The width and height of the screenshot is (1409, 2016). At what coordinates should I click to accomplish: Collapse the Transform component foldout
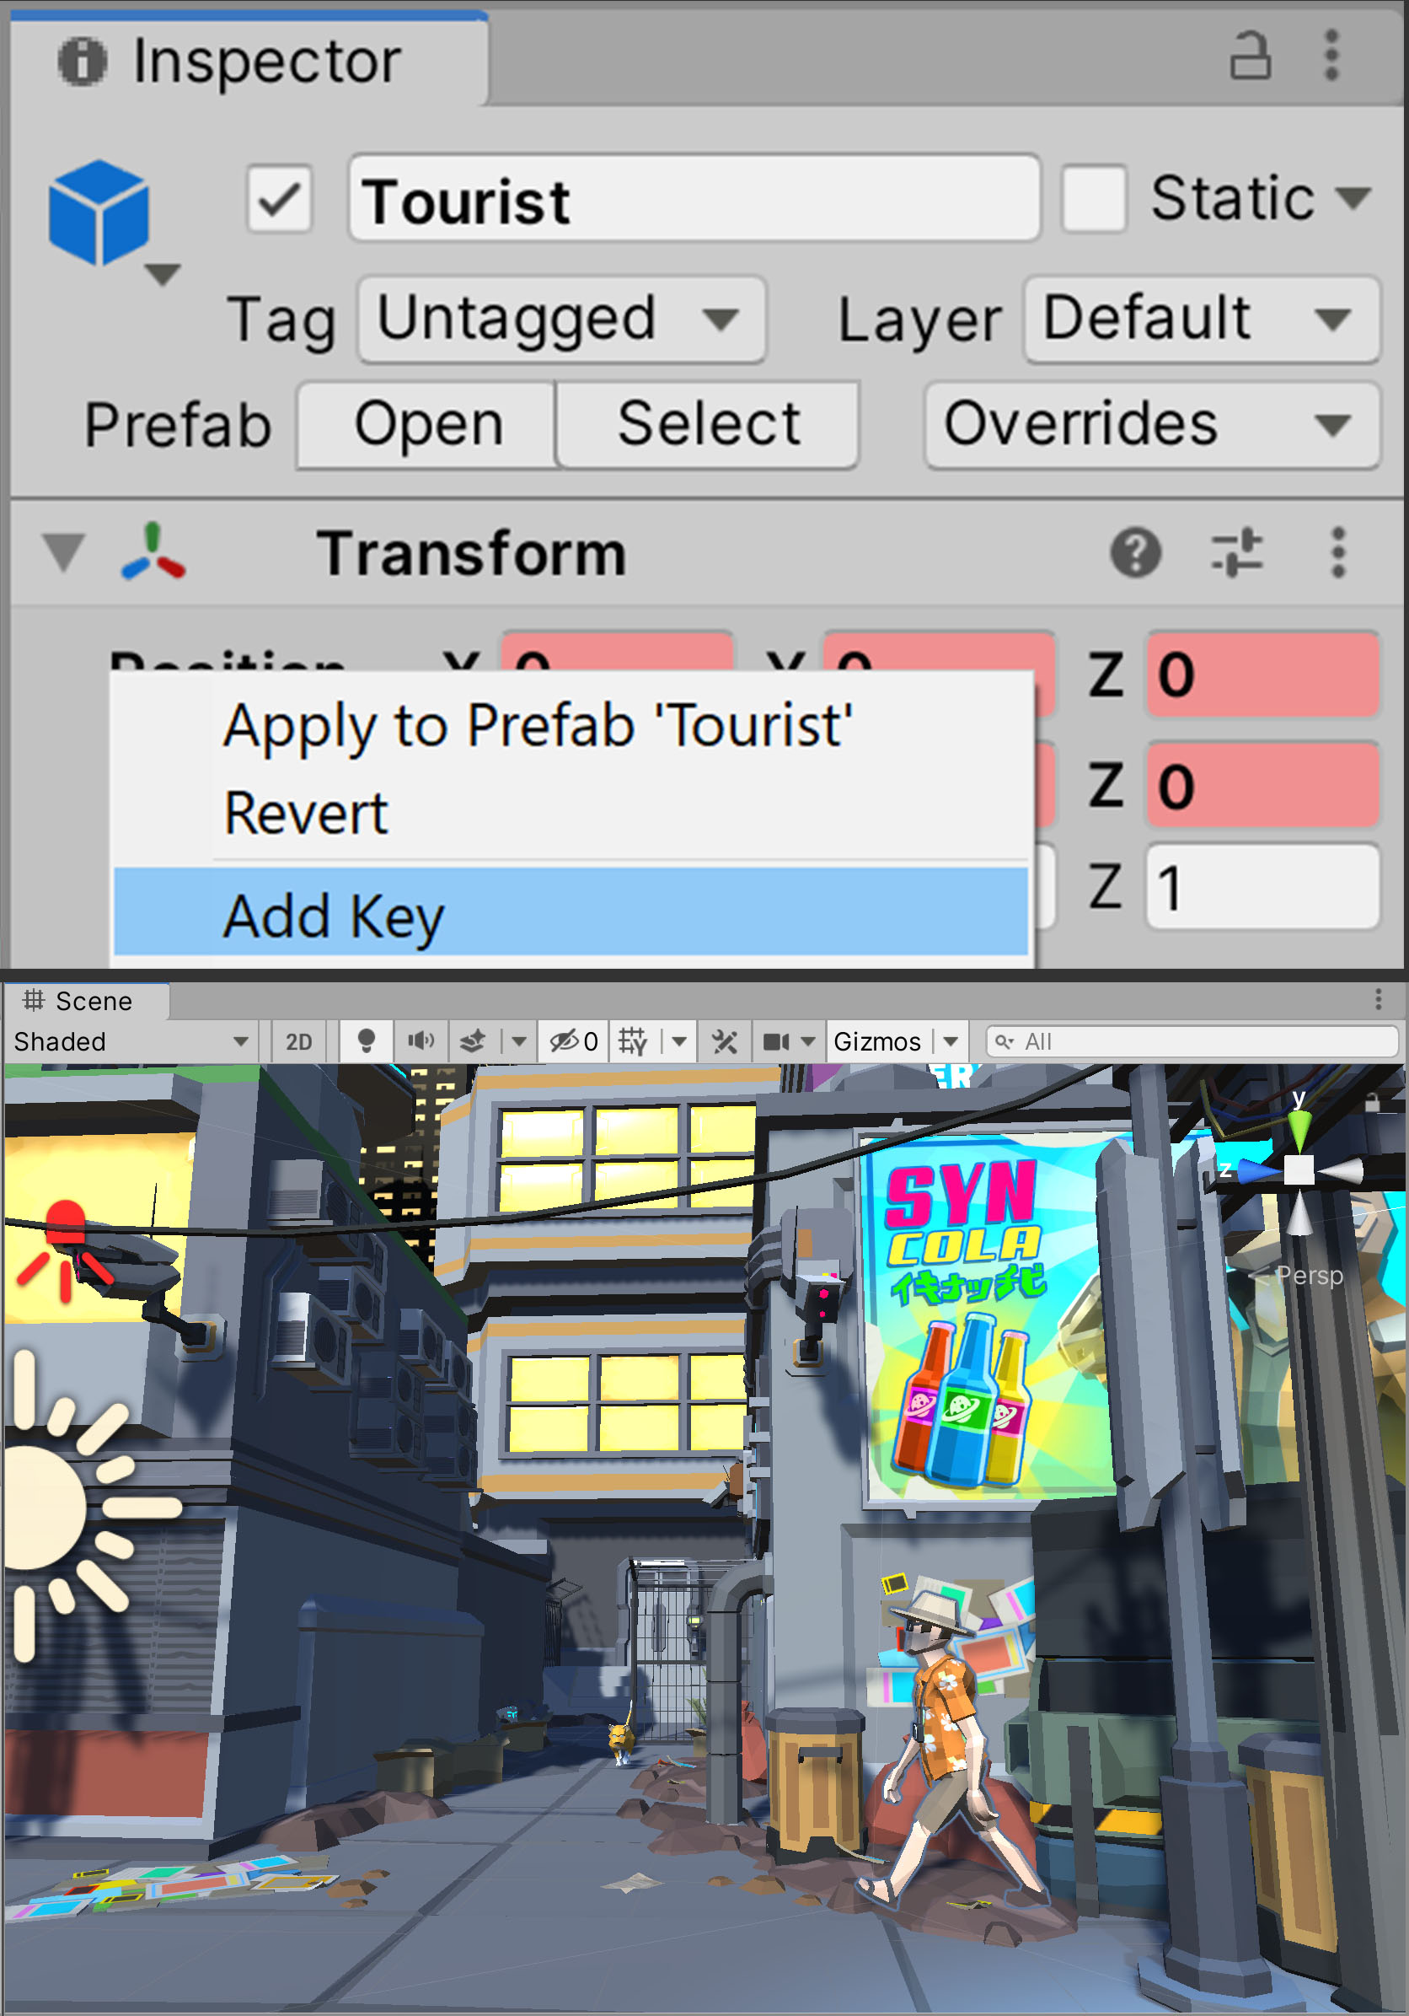click(64, 553)
